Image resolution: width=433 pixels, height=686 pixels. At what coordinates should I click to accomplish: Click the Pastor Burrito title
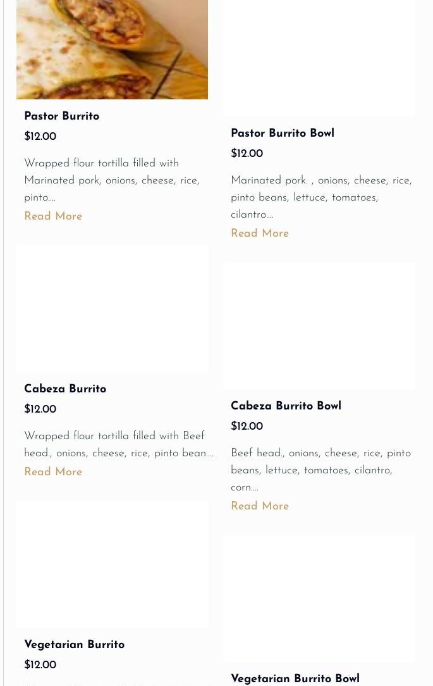point(61,116)
